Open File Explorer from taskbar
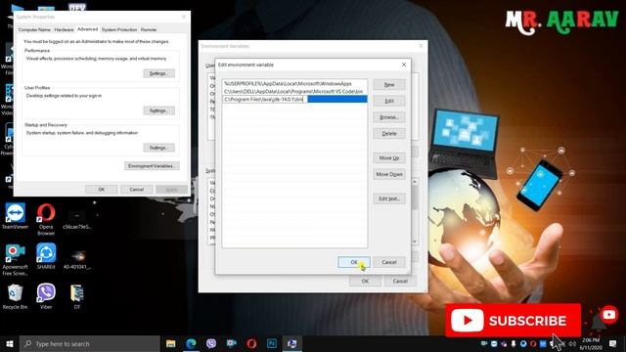The height and width of the screenshot is (352, 626). tap(171, 343)
